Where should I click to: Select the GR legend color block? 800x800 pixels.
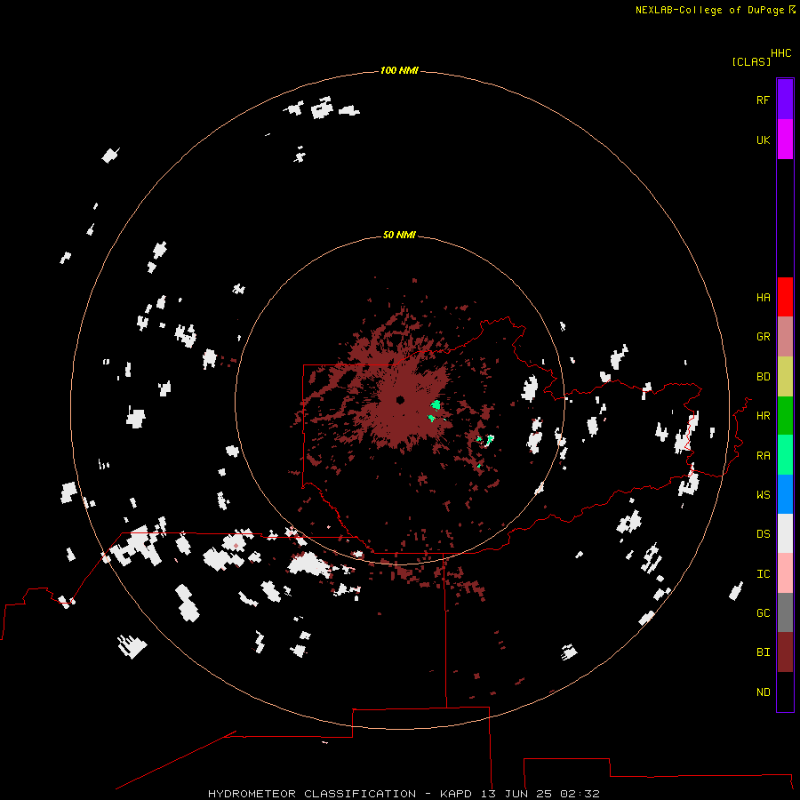(x=785, y=336)
